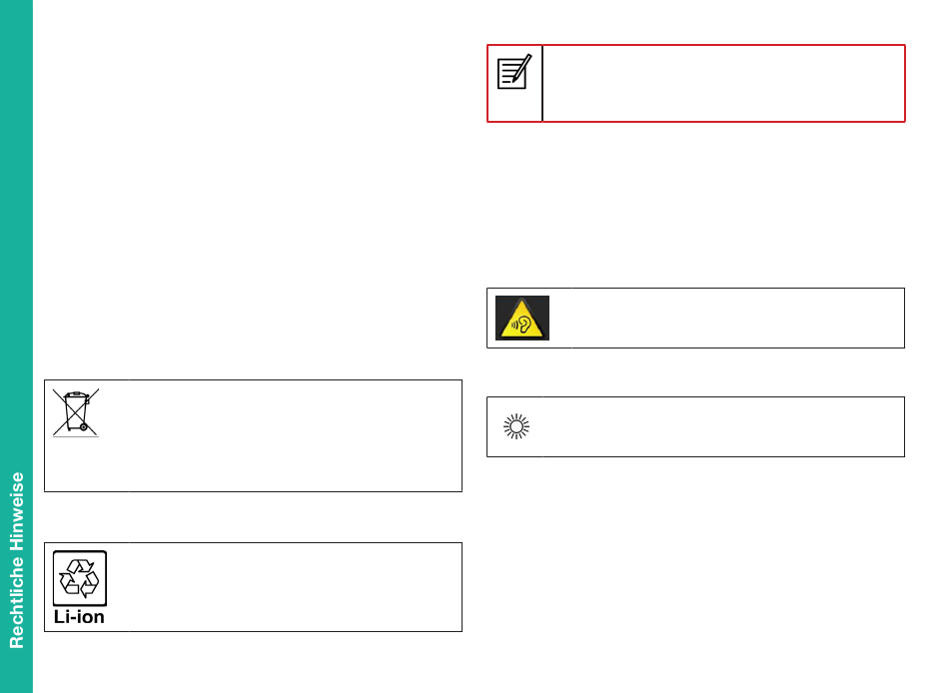Click the yellow hearing damage warning triangle
The image size is (949, 693).
pos(521,318)
